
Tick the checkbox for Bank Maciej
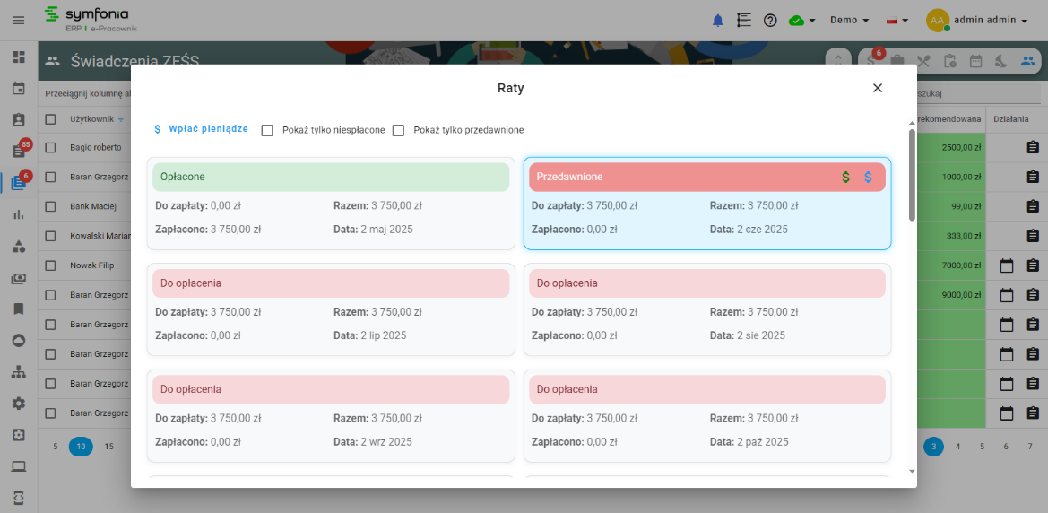[51, 206]
